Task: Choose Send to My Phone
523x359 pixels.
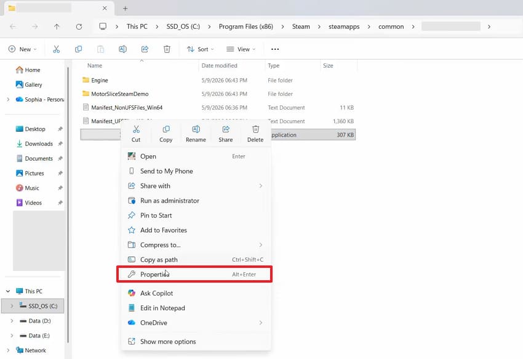Action: [196, 171]
